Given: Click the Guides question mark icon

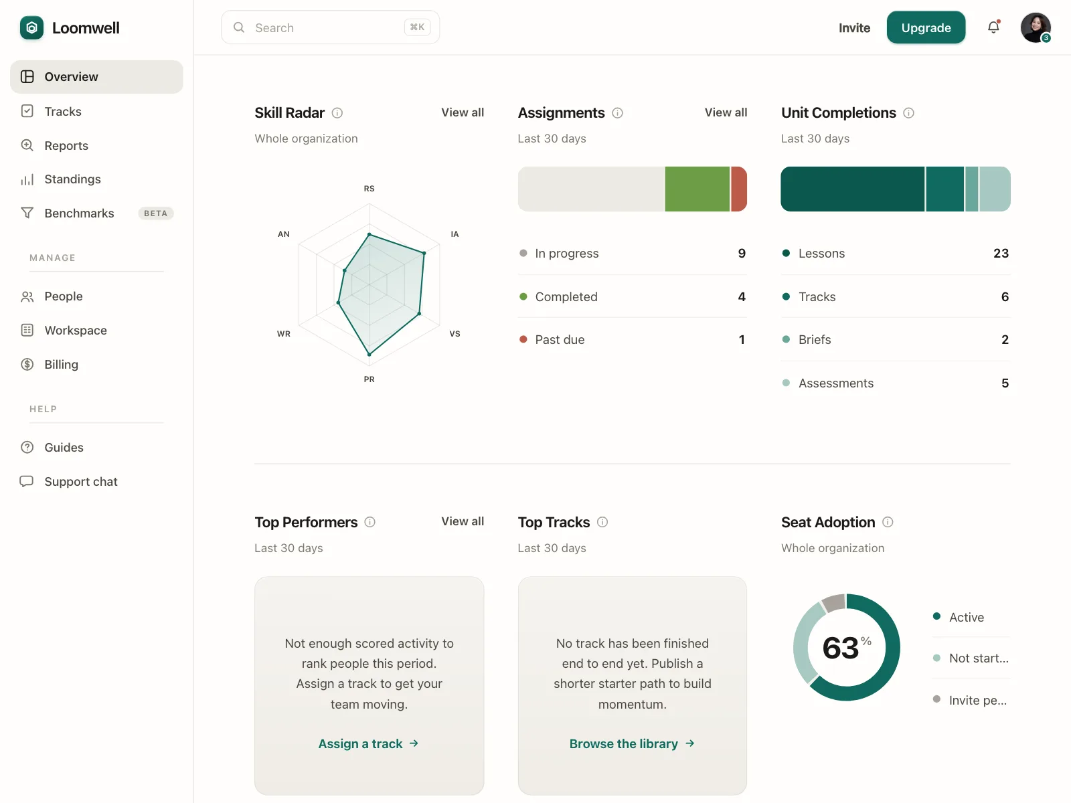Looking at the screenshot, I should [27, 447].
